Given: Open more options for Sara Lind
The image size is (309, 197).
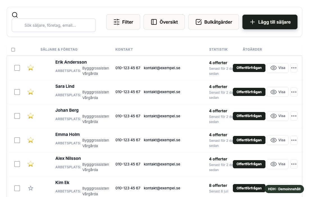Looking at the screenshot, I should 294,92.
